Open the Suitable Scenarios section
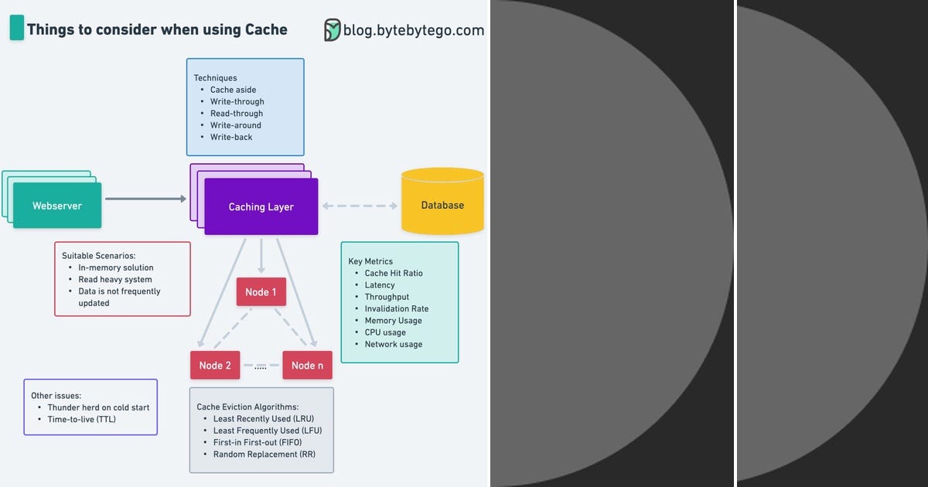The width and height of the screenshot is (928, 487). pyautogui.click(x=122, y=278)
